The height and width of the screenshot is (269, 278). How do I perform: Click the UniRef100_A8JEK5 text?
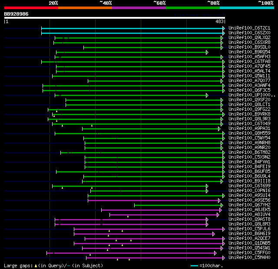[x=249, y=210]
